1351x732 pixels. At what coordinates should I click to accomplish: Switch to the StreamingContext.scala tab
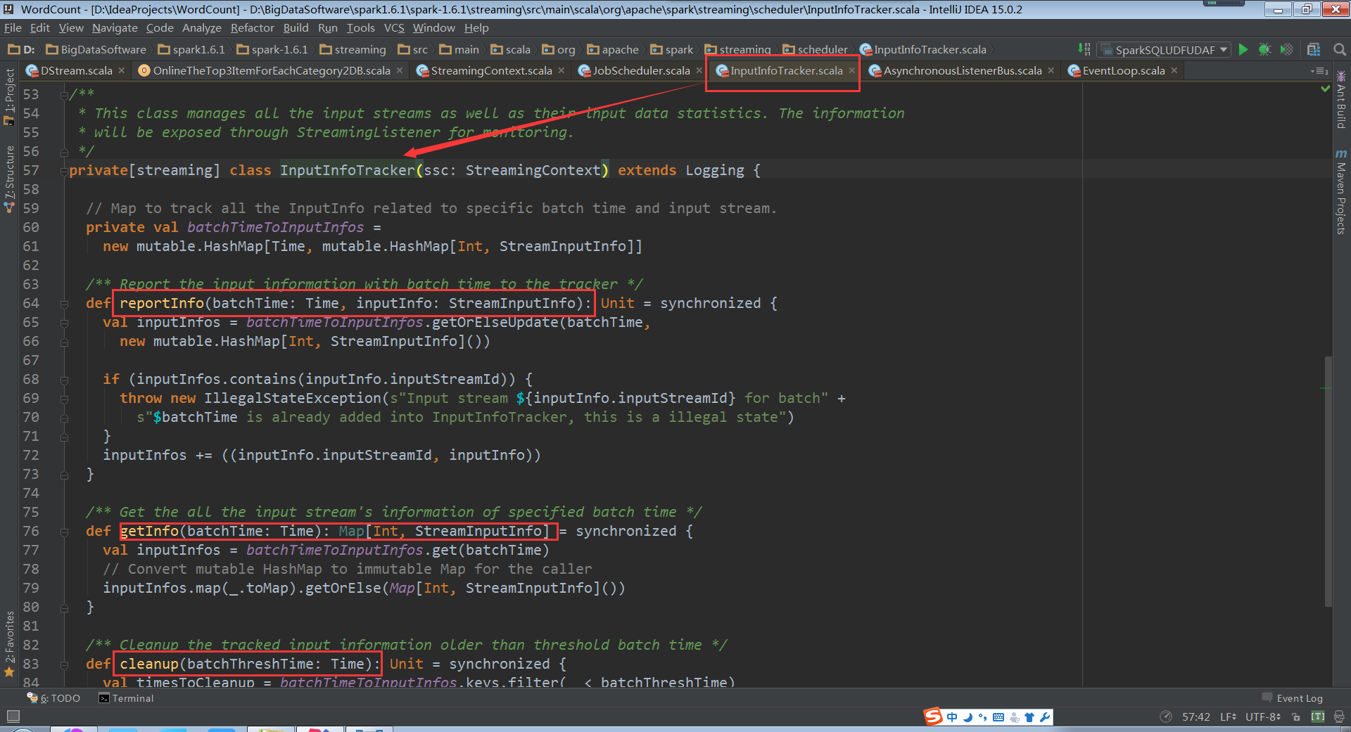point(491,71)
